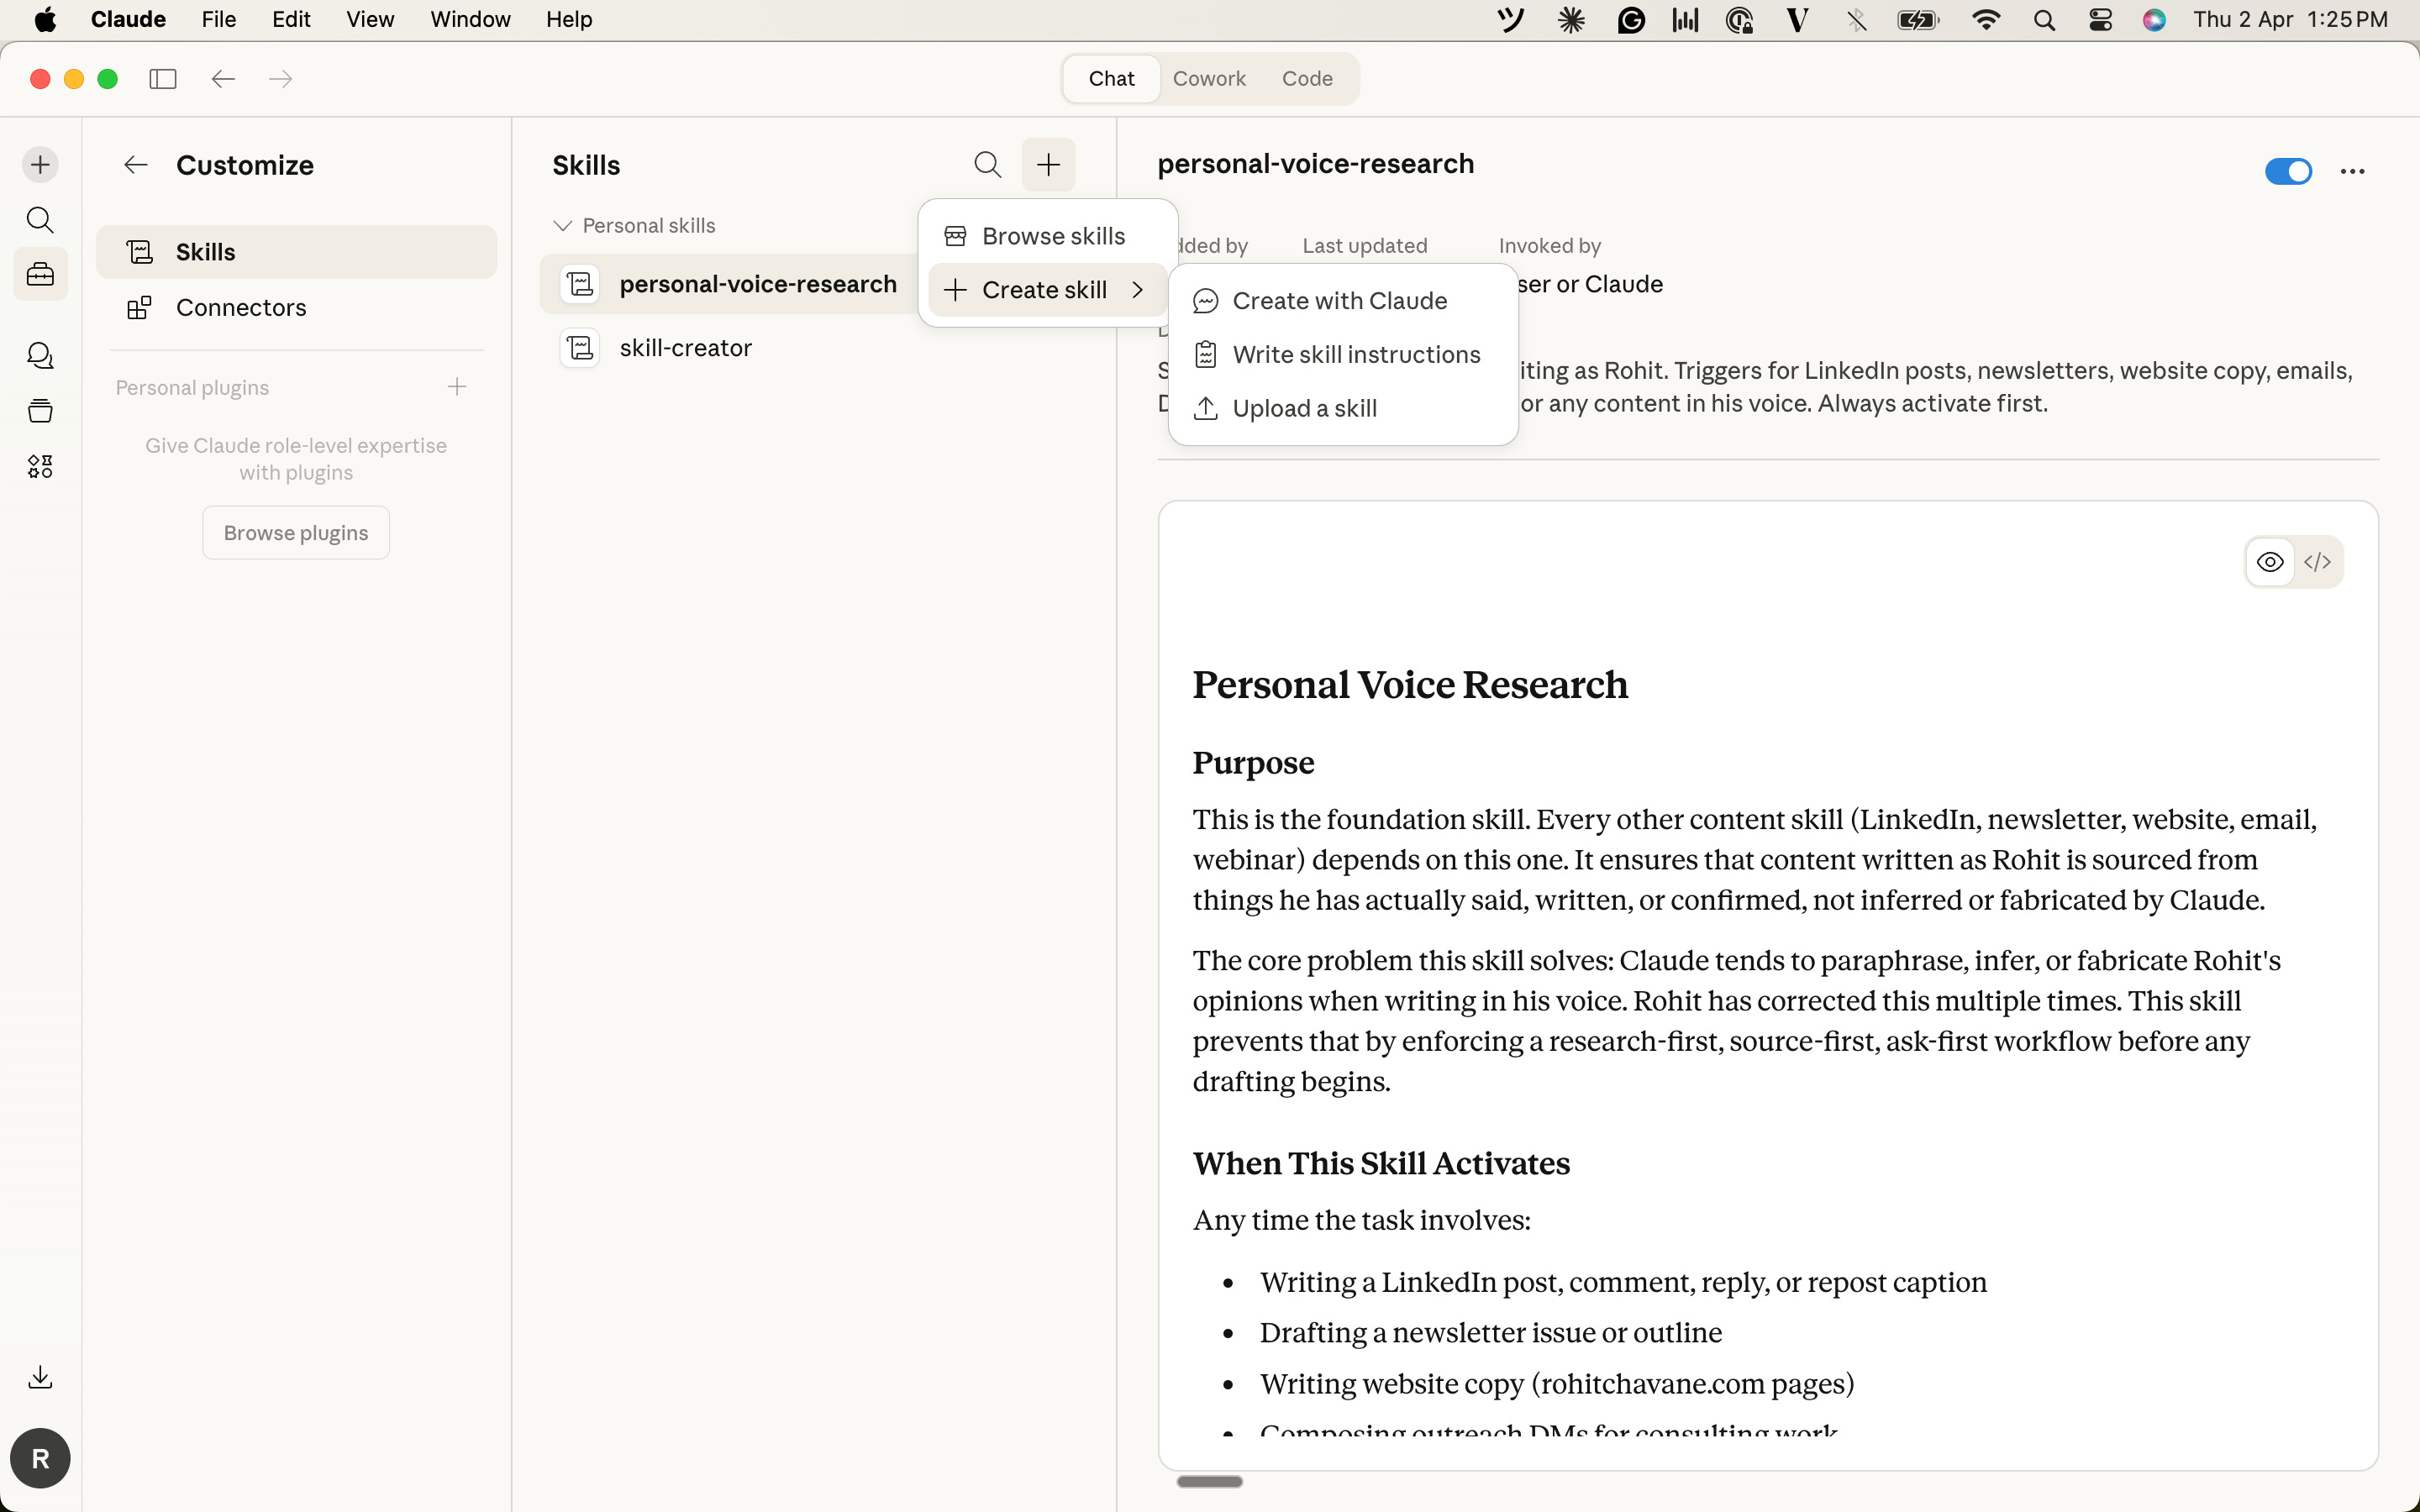Switch to rendered preview eye view
The image size is (2420, 1512).
tap(2270, 562)
